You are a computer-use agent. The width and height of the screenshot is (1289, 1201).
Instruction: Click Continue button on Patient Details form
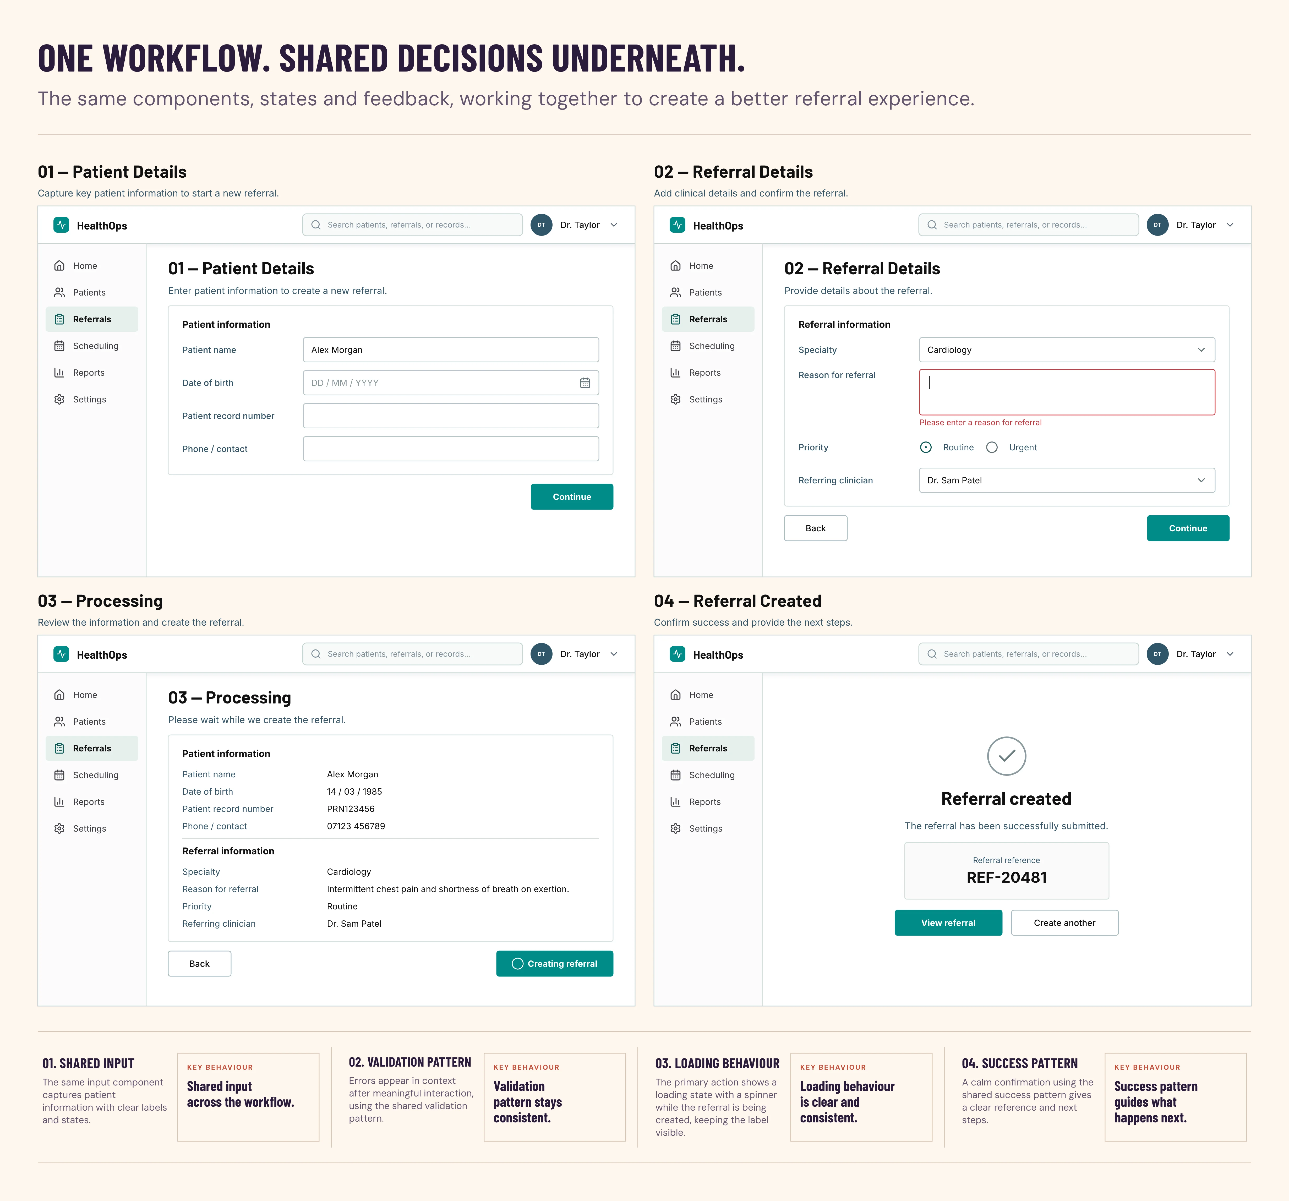572,497
